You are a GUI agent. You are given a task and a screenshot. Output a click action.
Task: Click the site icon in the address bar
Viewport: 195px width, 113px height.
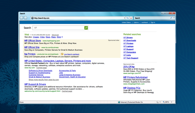32,18
